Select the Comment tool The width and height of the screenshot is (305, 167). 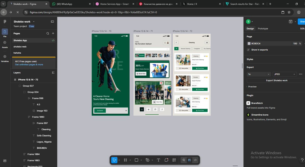(166, 160)
